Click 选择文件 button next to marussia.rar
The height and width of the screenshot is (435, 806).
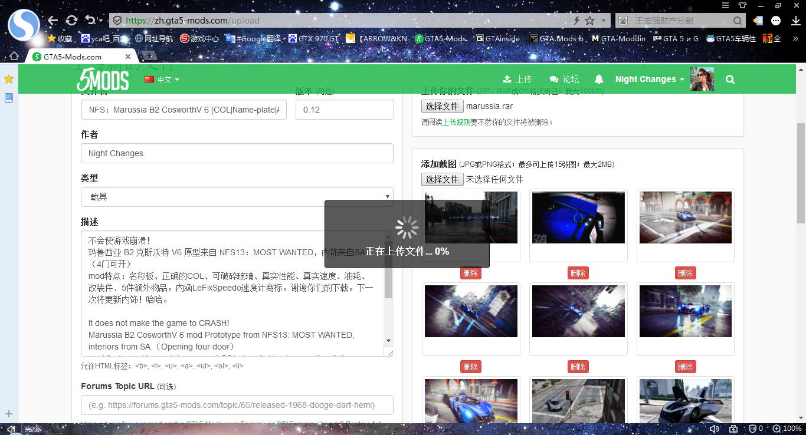pos(442,106)
